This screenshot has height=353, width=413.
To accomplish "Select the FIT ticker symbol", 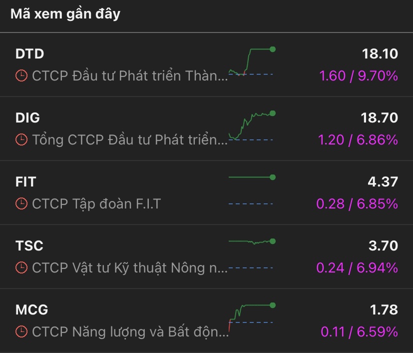I will click(26, 182).
